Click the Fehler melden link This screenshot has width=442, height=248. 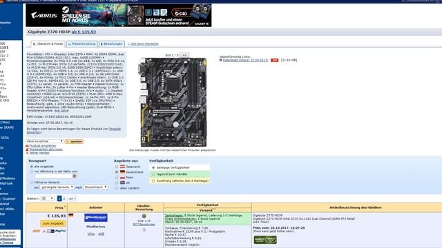tap(39, 153)
